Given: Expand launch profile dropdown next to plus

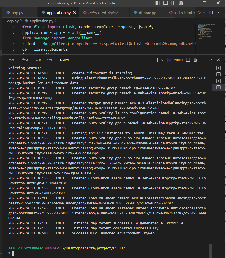Looking at the screenshot, I should click(162, 60).
